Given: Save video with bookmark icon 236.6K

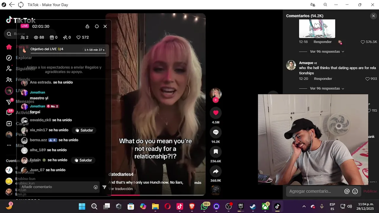Looking at the screenshot, I should pyautogui.click(x=216, y=152).
